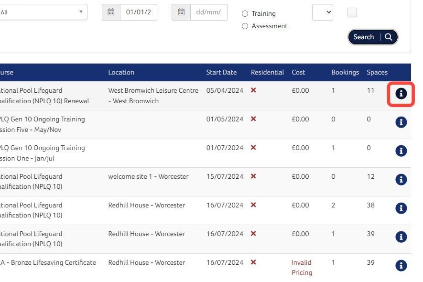Sort by the Spaces column header
Image resolution: width=423 pixels, height=282 pixels.
[377, 72]
